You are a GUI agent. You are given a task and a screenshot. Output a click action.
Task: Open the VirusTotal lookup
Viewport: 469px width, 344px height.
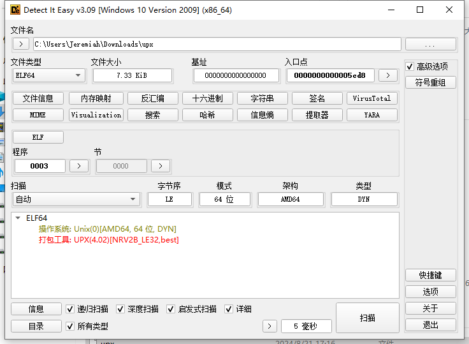[x=372, y=98]
